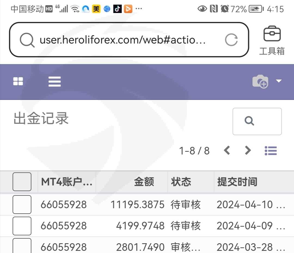294x253 pixels.
Task: Go to previous page of records
Action: click(x=227, y=150)
